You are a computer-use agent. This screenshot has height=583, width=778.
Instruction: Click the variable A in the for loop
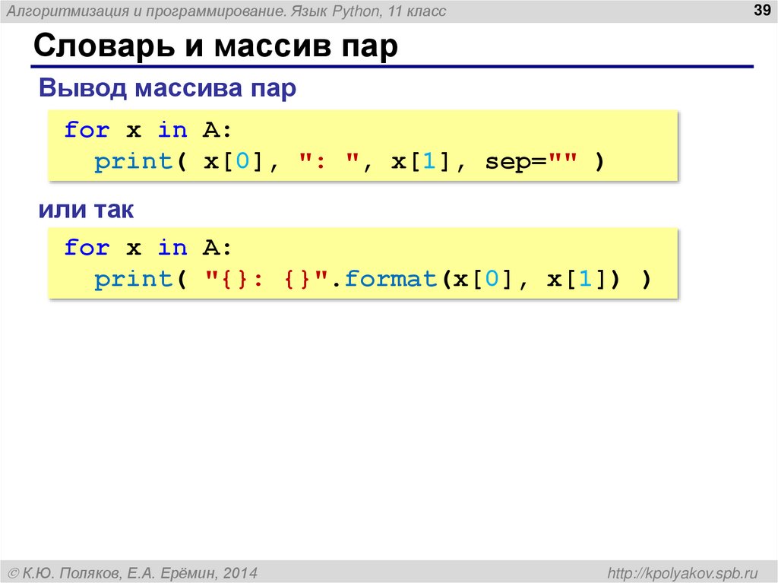(x=210, y=129)
